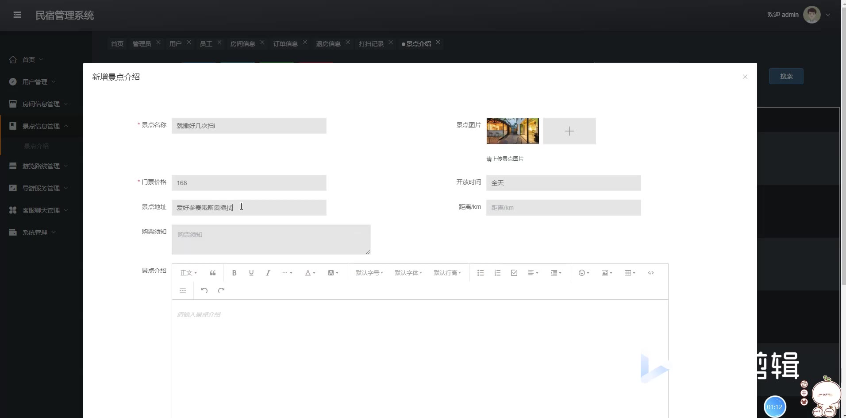Switch to the 打扫记录 tab
Image resolution: width=846 pixels, height=418 pixels.
[x=371, y=44]
